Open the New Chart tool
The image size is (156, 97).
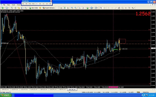coord(2,8)
